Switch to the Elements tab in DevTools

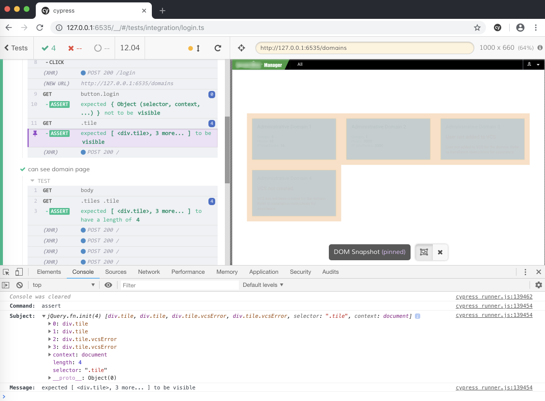(49, 272)
